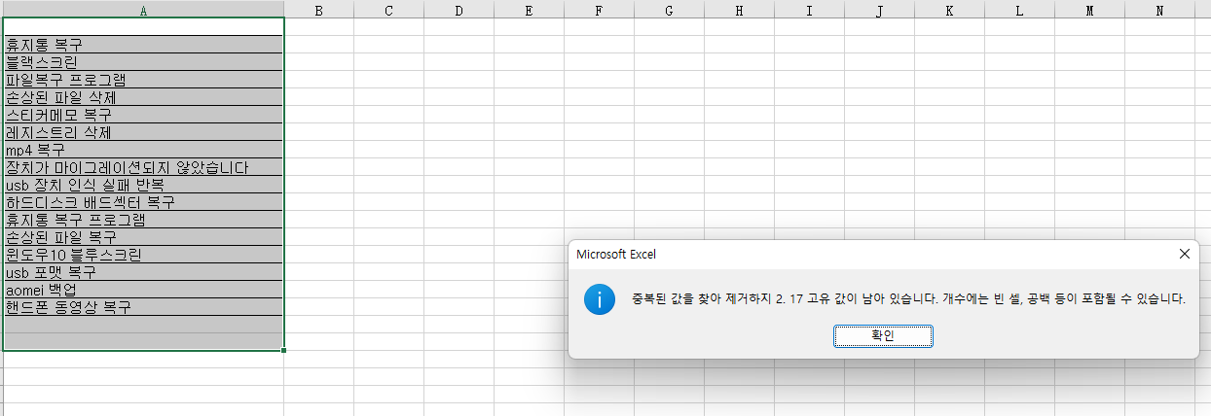Close the Microsoft Excel dialog with X
The image size is (1211, 416).
pyautogui.click(x=1184, y=254)
